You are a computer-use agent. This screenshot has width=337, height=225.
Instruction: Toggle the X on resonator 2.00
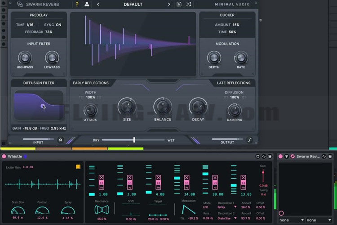coord(130,178)
